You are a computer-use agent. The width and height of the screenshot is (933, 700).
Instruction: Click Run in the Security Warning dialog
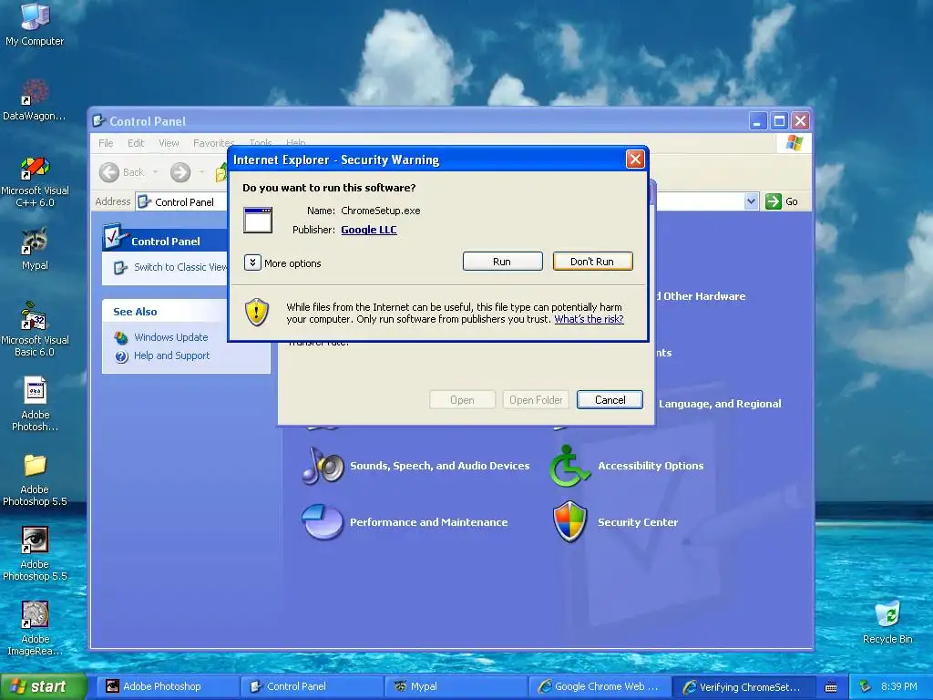(503, 262)
